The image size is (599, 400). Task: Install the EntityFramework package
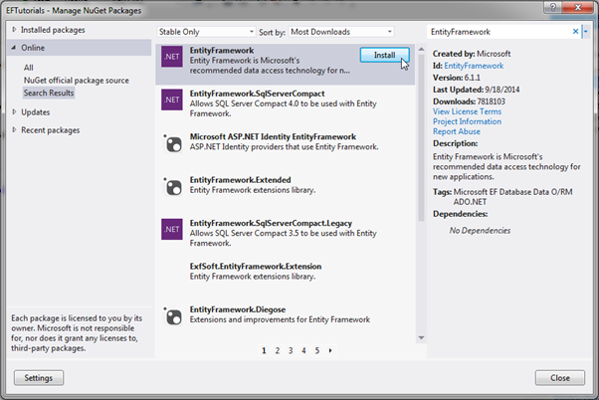[384, 55]
